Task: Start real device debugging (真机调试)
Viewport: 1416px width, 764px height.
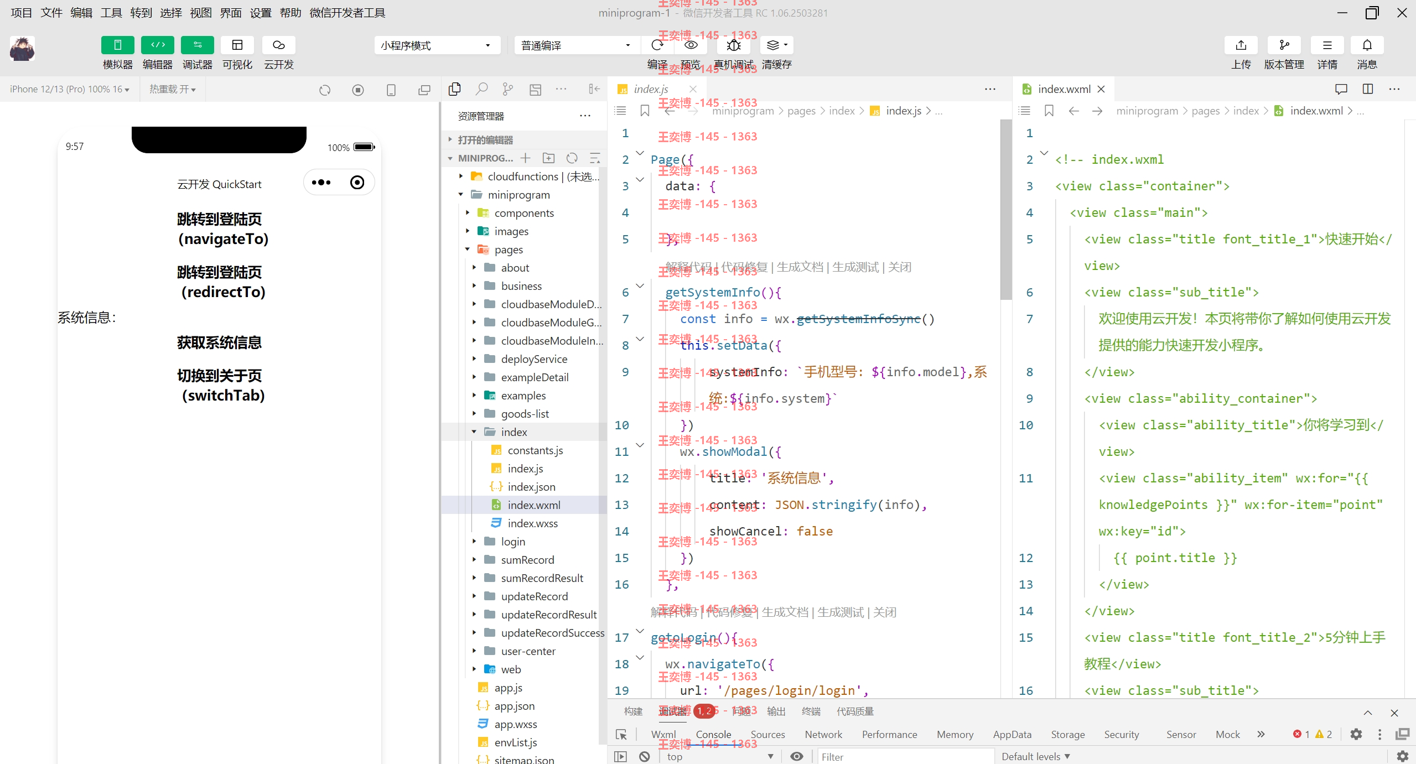Action: [x=734, y=45]
